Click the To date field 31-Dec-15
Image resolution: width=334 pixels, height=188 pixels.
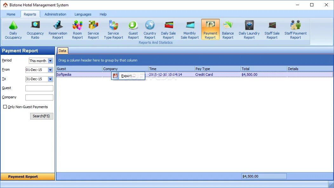[37, 79]
